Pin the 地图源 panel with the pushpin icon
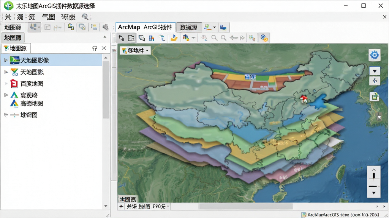Image resolution: width=389 pixels, height=218 pixels. [95, 48]
